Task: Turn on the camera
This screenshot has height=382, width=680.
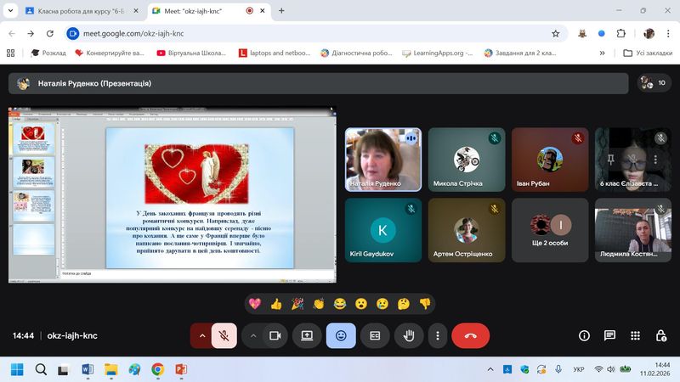Action: [x=275, y=335]
